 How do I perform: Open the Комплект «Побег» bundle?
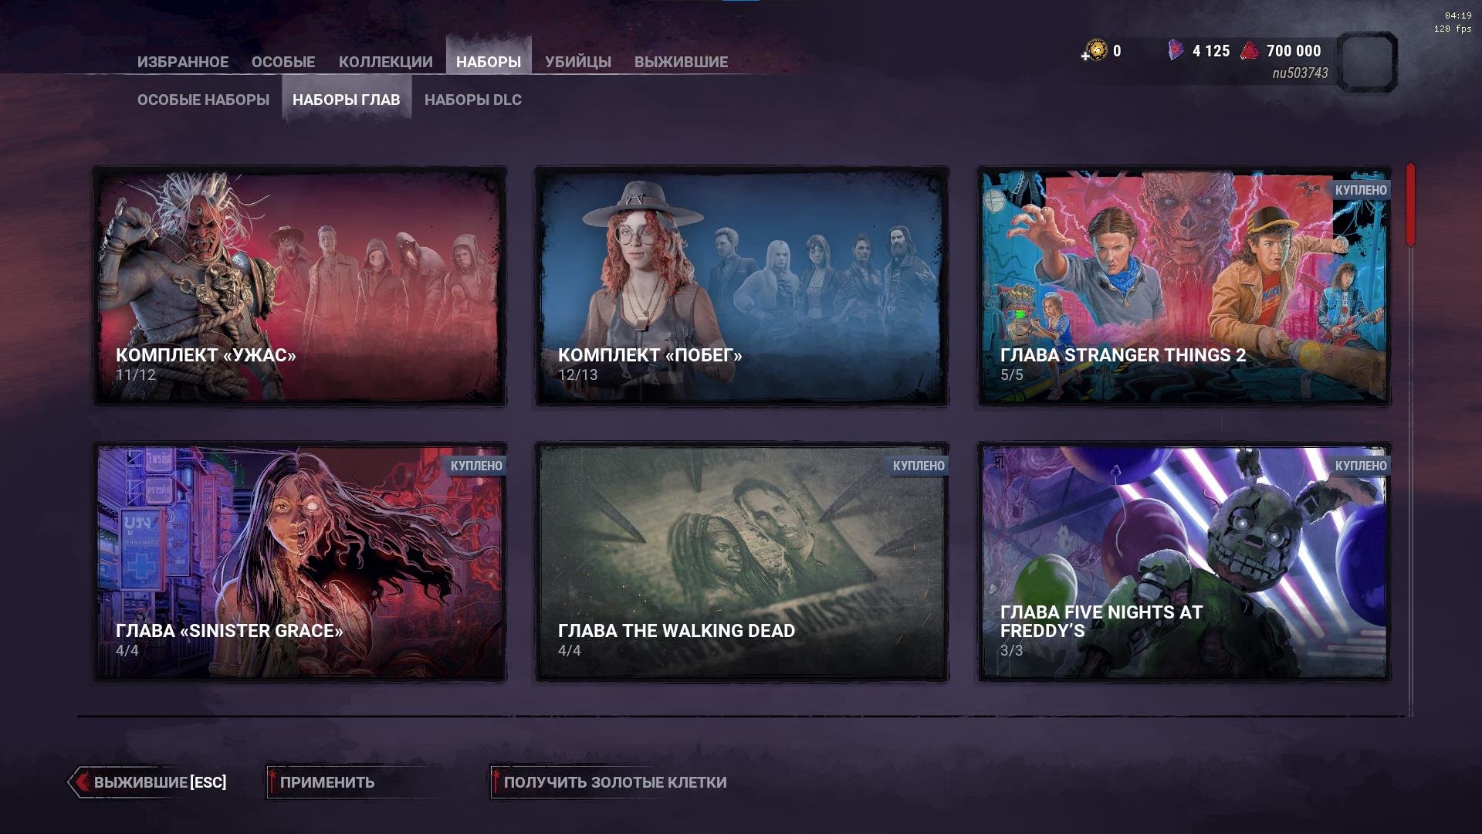pyautogui.click(x=741, y=286)
